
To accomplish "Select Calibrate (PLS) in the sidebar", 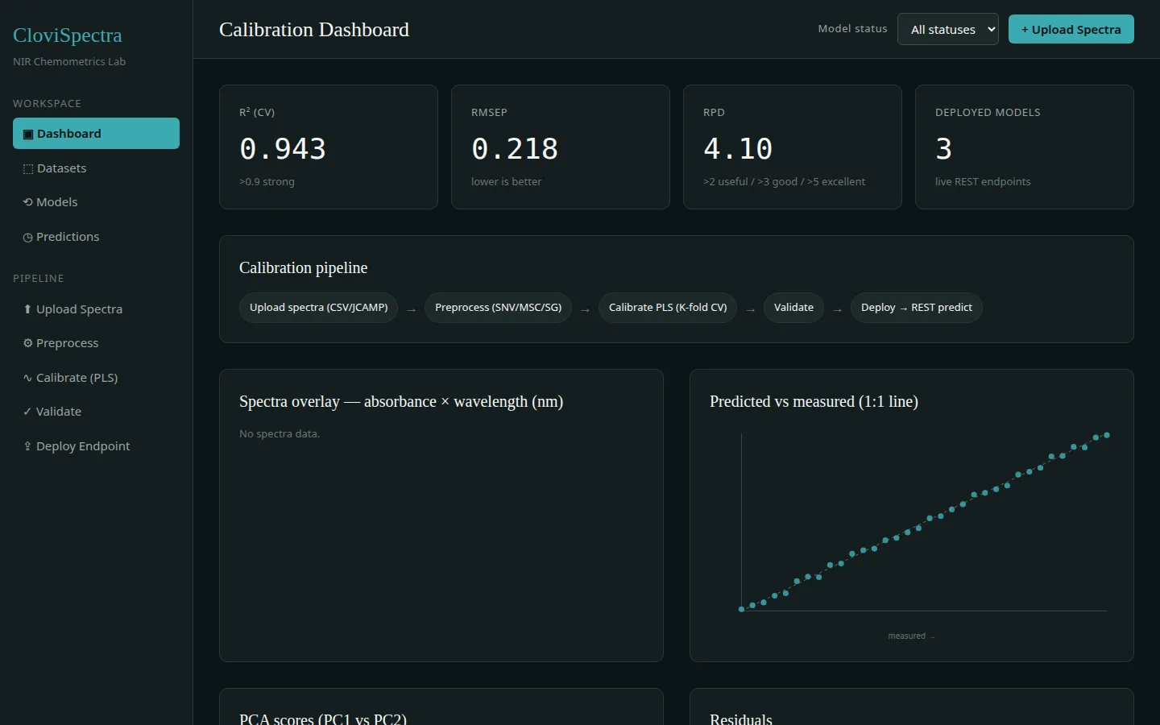I will click(96, 378).
